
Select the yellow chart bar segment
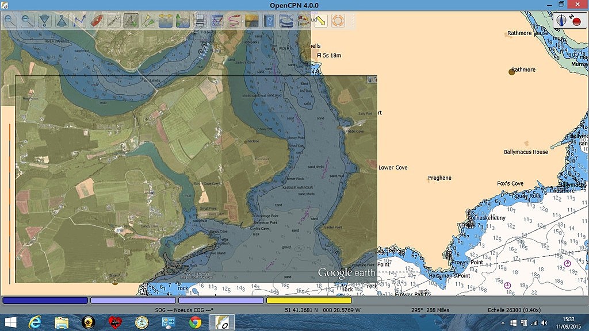point(309,300)
